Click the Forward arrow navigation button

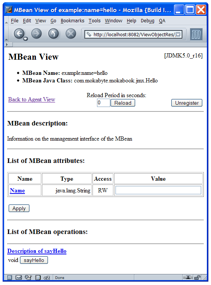tap(36, 34)
